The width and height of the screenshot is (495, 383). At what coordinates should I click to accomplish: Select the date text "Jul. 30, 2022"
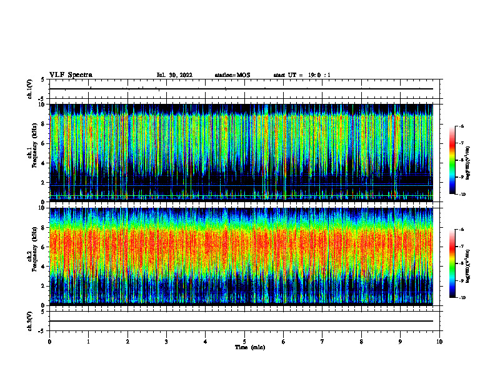coord(174,75)
